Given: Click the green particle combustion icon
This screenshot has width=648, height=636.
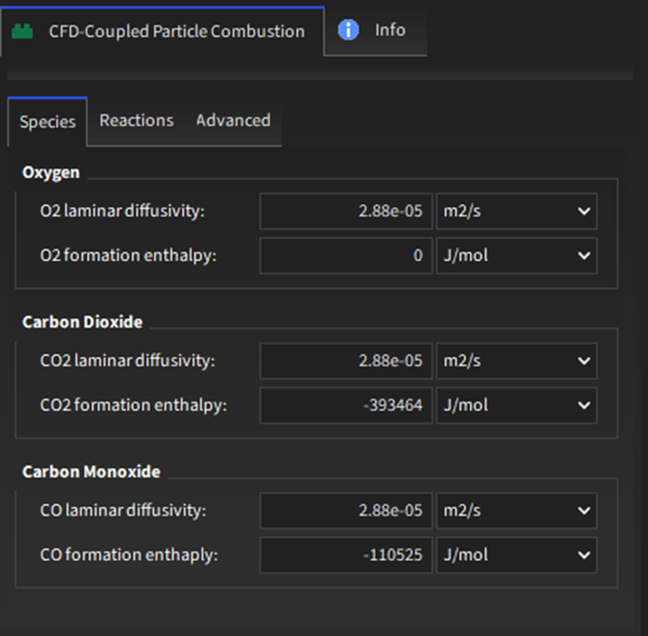Looking at the screenshot, I should pyautogui.click(x=22, y=30).
